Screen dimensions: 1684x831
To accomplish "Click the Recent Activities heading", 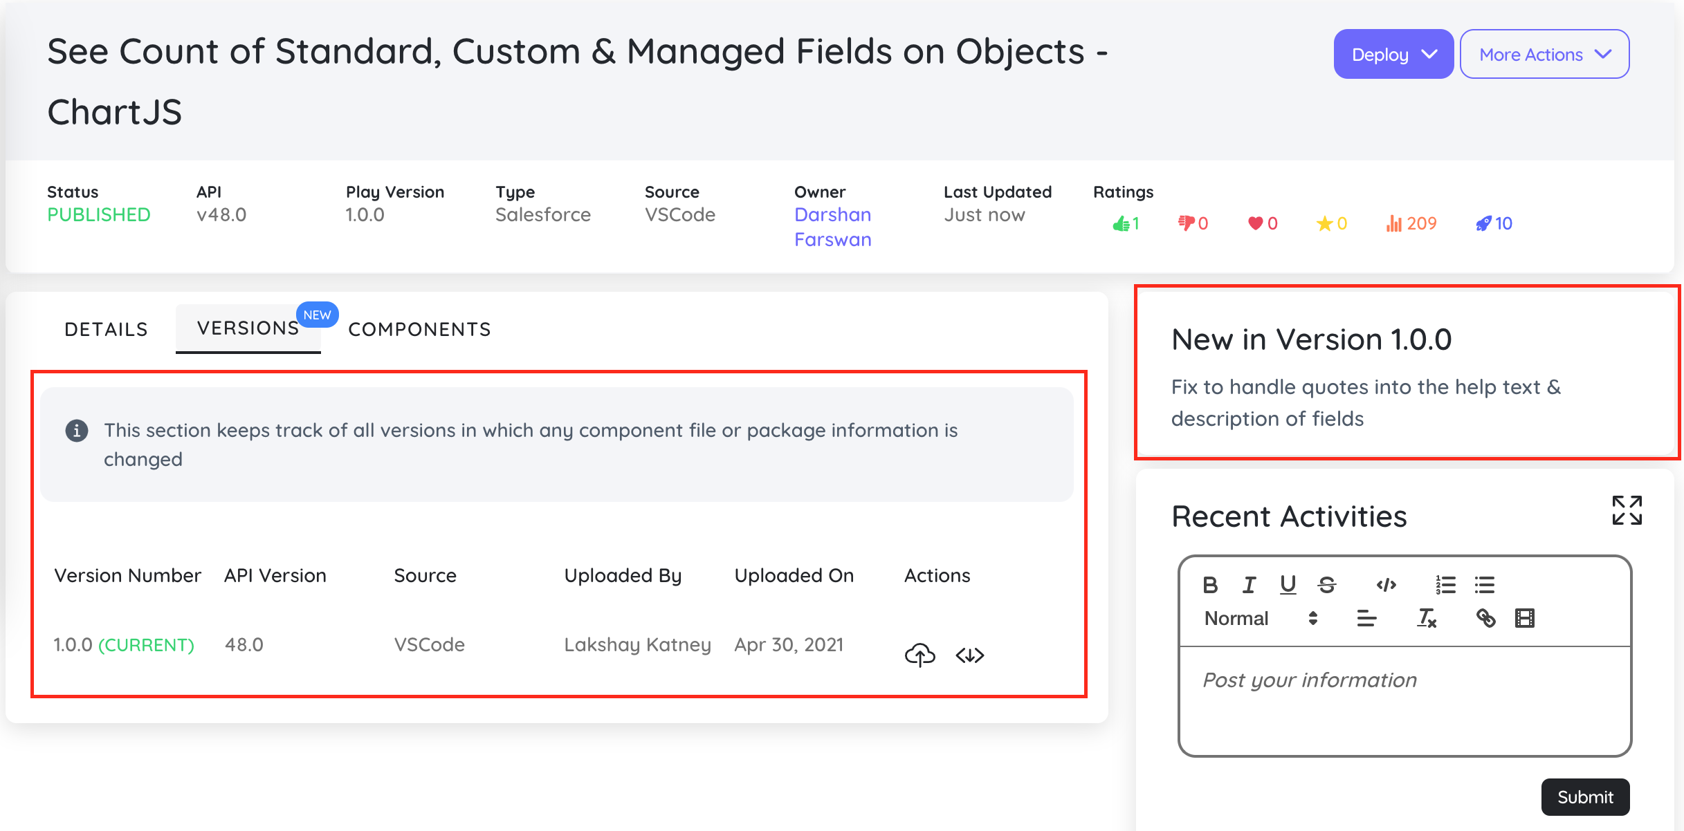I will coord(1289,516).
